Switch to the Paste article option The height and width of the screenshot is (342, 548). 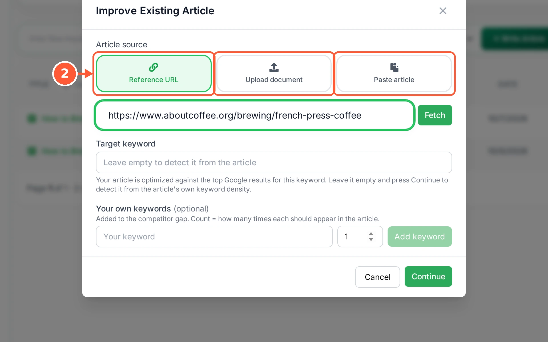[x=394, y=74]
